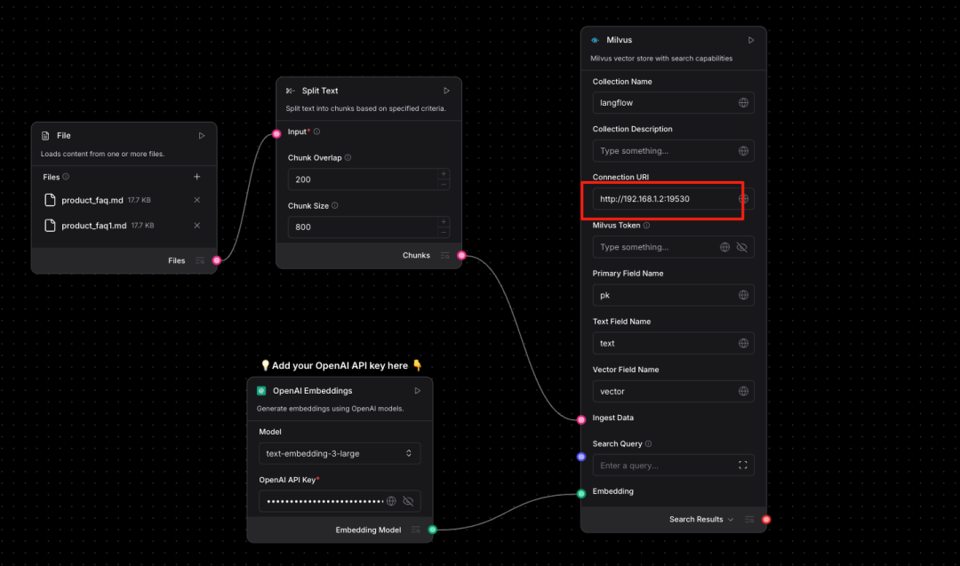The height and width of the screenshot is (566, 960).
Task: Click the Primary Field Name field pk
Action: [x=673, y=295]
